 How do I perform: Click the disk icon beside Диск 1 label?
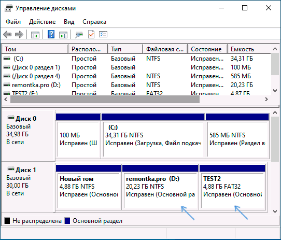(10, 169)
